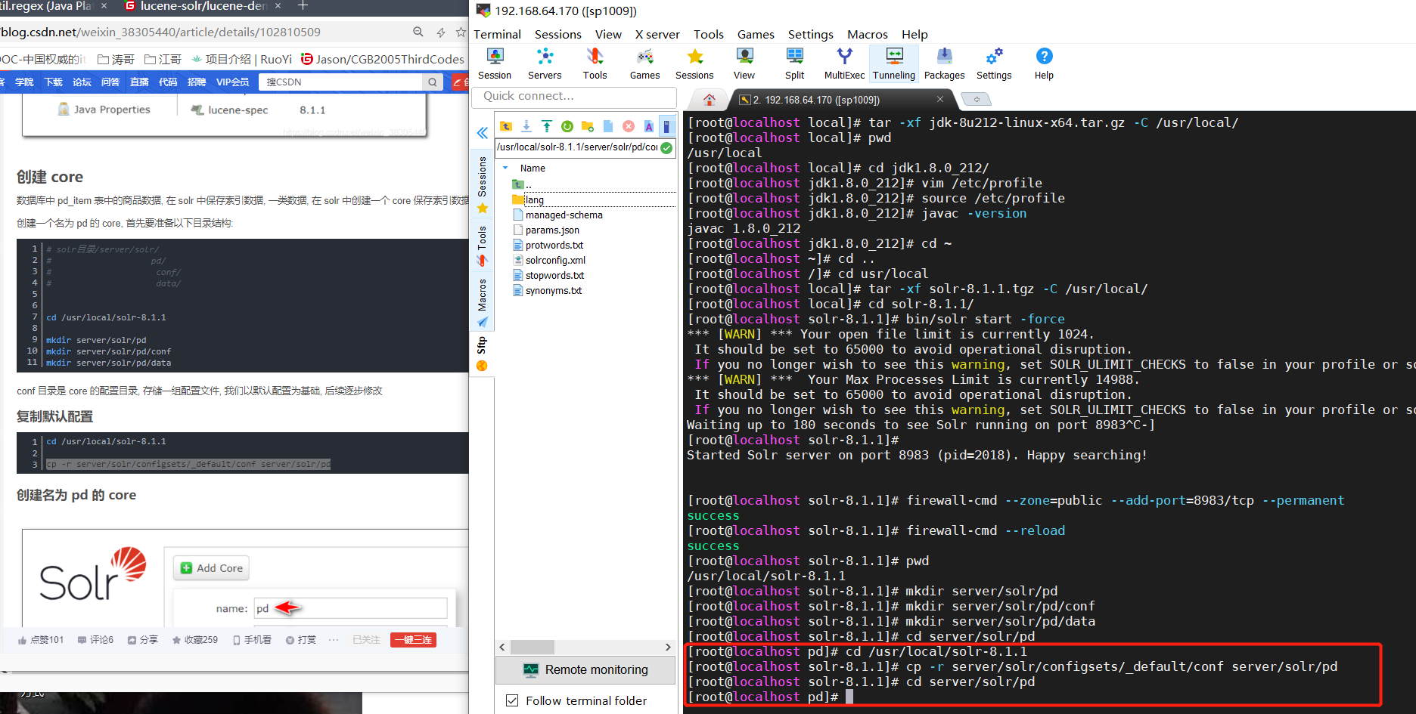Open the Packages toolbar icon

[x=944, y=63]
